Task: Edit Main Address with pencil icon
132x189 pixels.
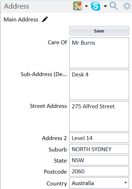Action: point(45,19)
